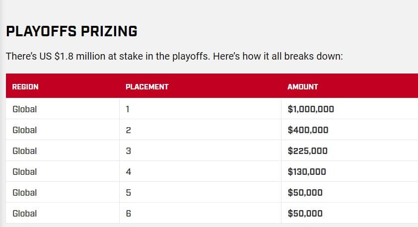Click the $130,000 prize amount

pyautogui.click(x=307, y=172)
